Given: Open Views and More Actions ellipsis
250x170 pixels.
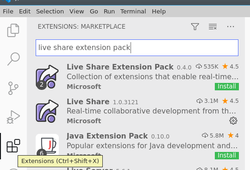Looking at the screenshot, I should pos(231,26).
